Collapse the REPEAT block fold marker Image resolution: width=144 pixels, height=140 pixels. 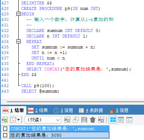pyautogui.click(x=18, y=42)
